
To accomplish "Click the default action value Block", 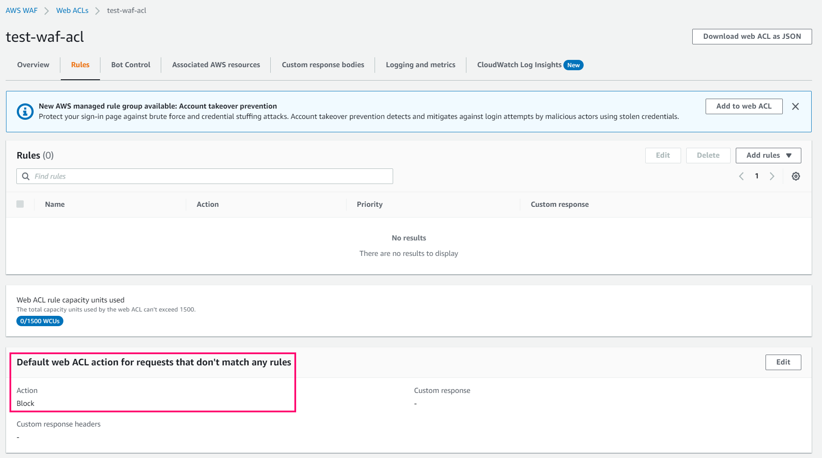I will tap(25, 403).
